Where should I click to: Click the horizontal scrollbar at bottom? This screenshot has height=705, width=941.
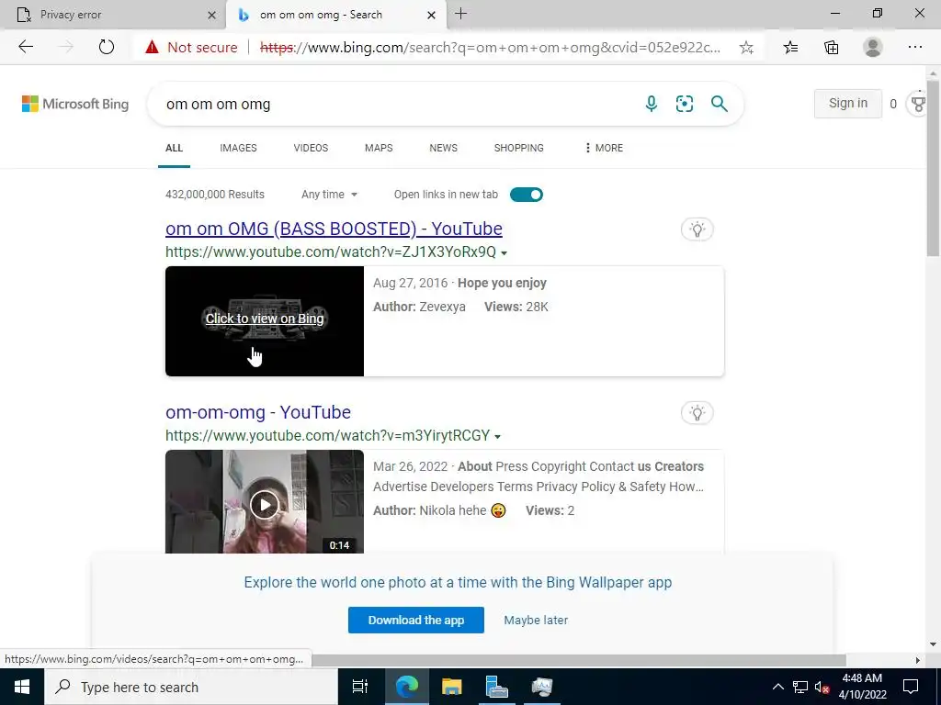click(x=579, y=660)
